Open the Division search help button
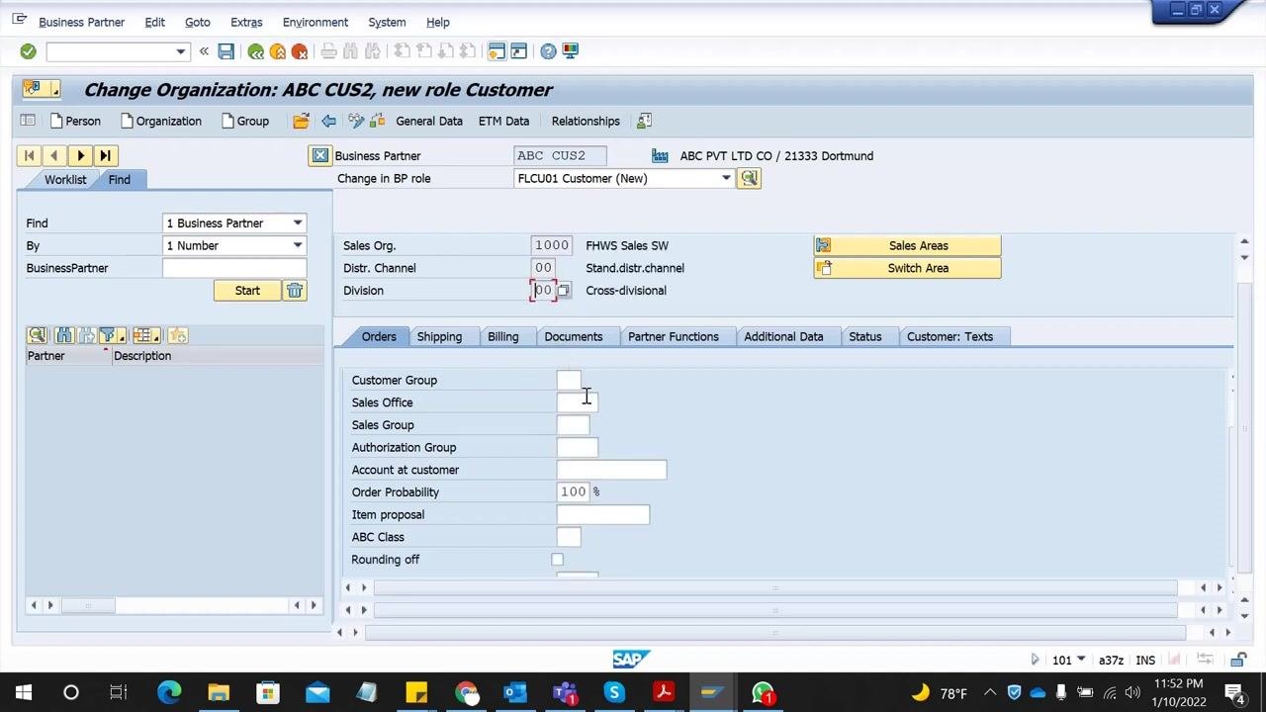 click(564, 291)
